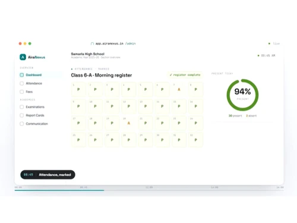Open the Dashboard sidebar item
This screenshot has height=223, width=297.
(40, 75)
